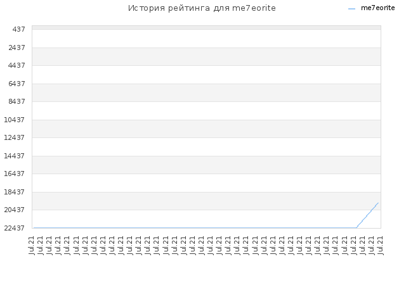This screenshot has width=406, height=304.
Task: Select the leftmost Jul.21 x-axis label
Action: [31, 245]
